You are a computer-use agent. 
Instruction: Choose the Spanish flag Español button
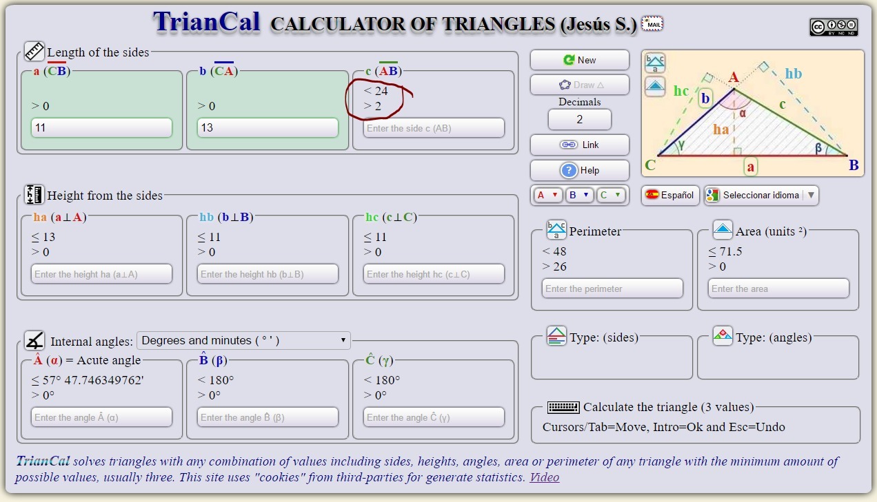671,195
